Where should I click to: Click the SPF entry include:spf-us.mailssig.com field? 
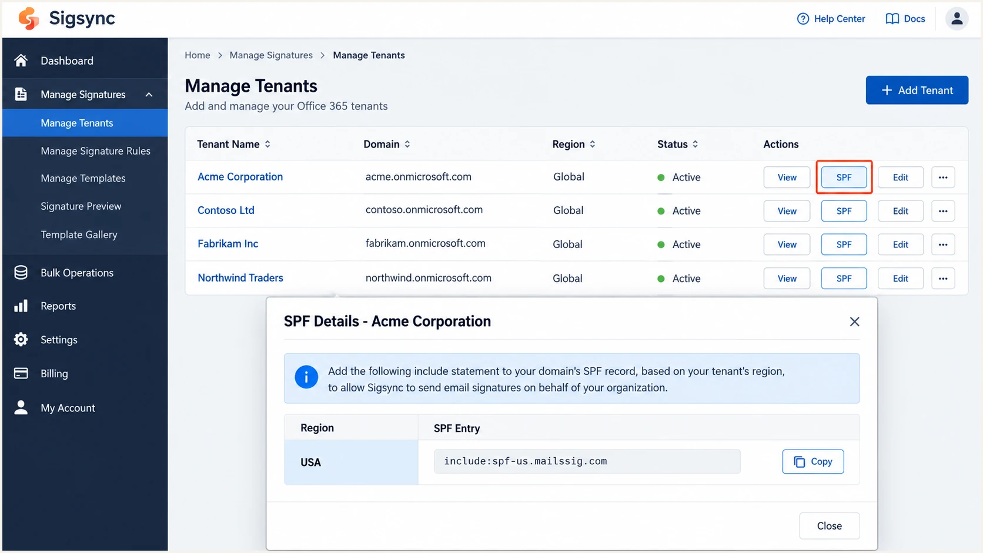tap(587, 461)
